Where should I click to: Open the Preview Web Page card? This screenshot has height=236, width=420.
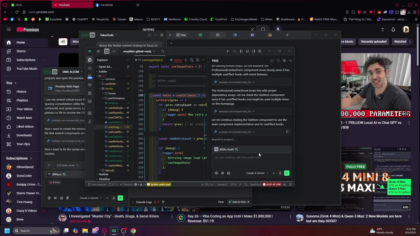(x=65, y=88)
